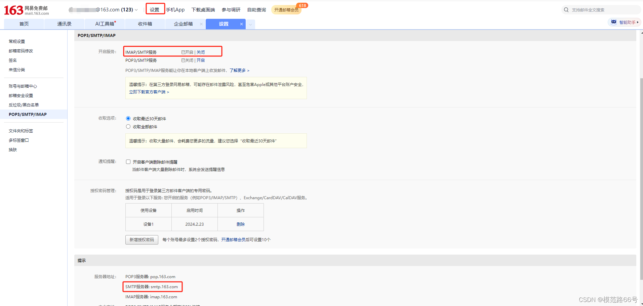Click the POP3服务器: pop.163.com text
643x306 pixels.
pos(150,277)
